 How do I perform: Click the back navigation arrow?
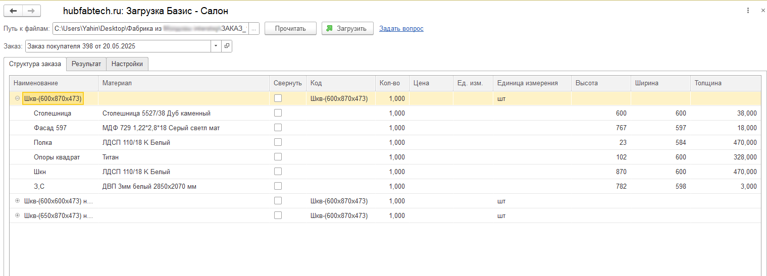click(x=14, y=11)
